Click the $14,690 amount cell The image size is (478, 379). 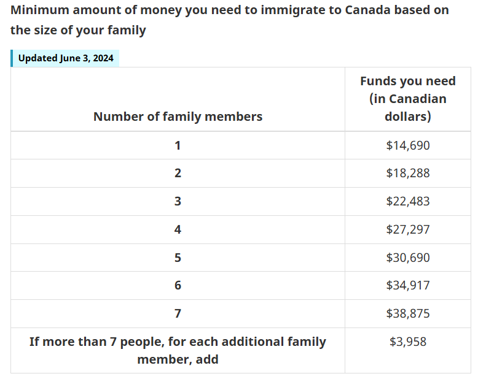[408, 145]
